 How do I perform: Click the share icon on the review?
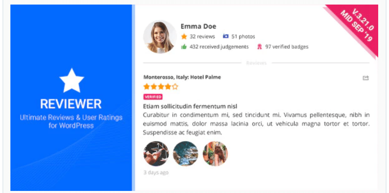click(x=366, y=78)
